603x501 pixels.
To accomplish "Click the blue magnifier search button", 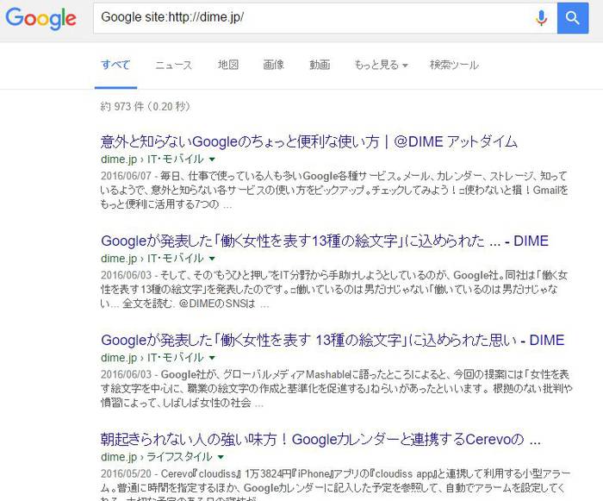I will [x=573, y=18].
